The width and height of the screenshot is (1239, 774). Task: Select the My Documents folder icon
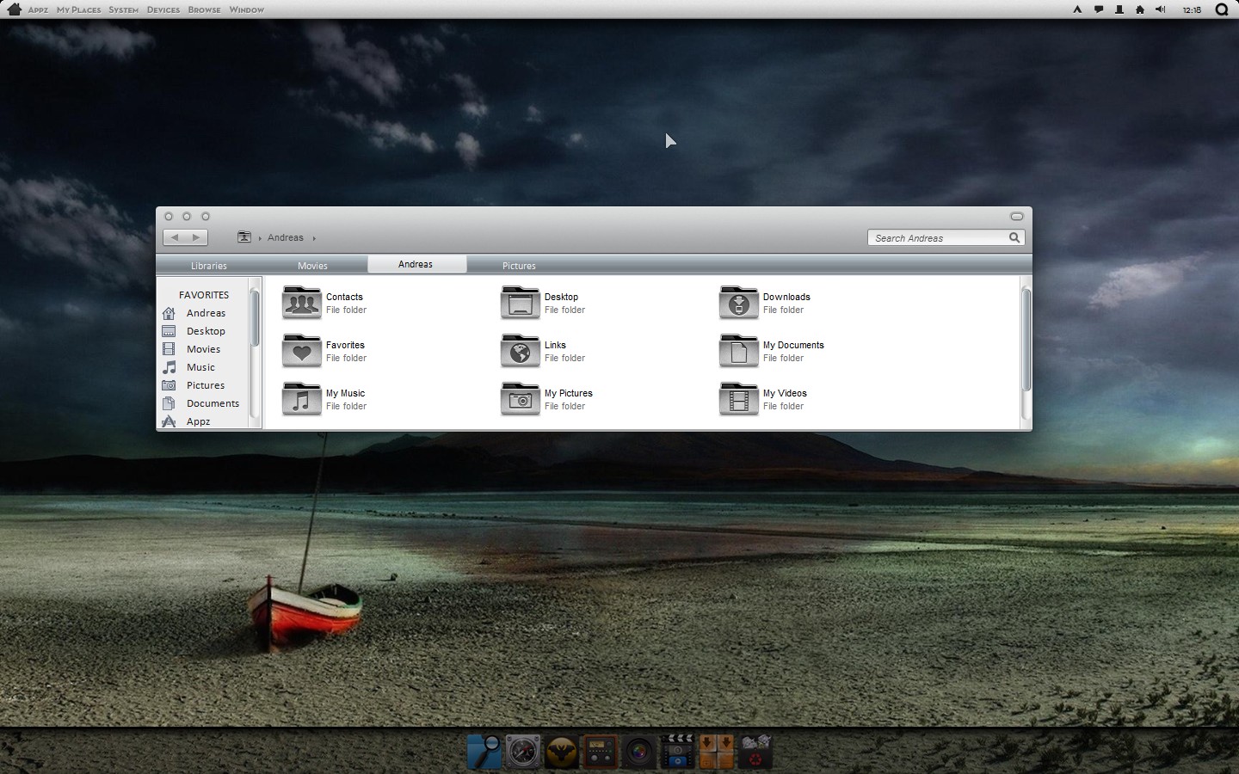tap(738, 351)
